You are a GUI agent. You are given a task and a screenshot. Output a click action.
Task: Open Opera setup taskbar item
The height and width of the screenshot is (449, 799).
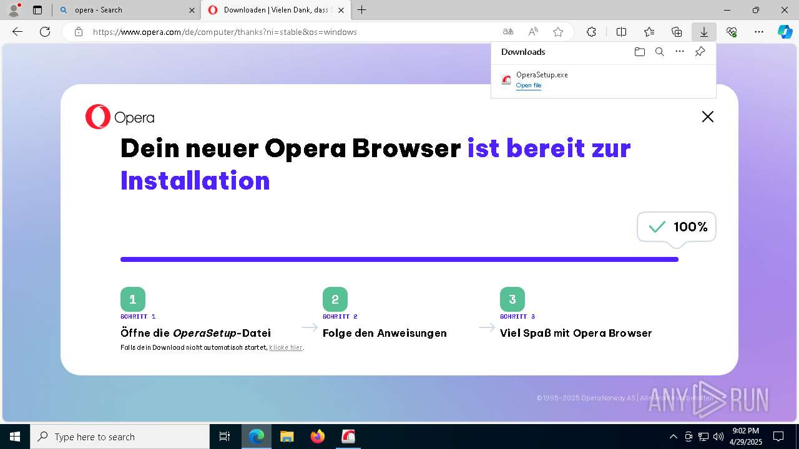(348, 437)
